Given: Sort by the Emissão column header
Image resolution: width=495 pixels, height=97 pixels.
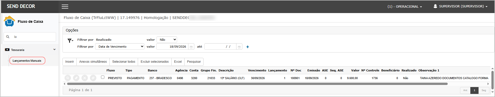Looking at the screenshot, I should pos(314,70).
